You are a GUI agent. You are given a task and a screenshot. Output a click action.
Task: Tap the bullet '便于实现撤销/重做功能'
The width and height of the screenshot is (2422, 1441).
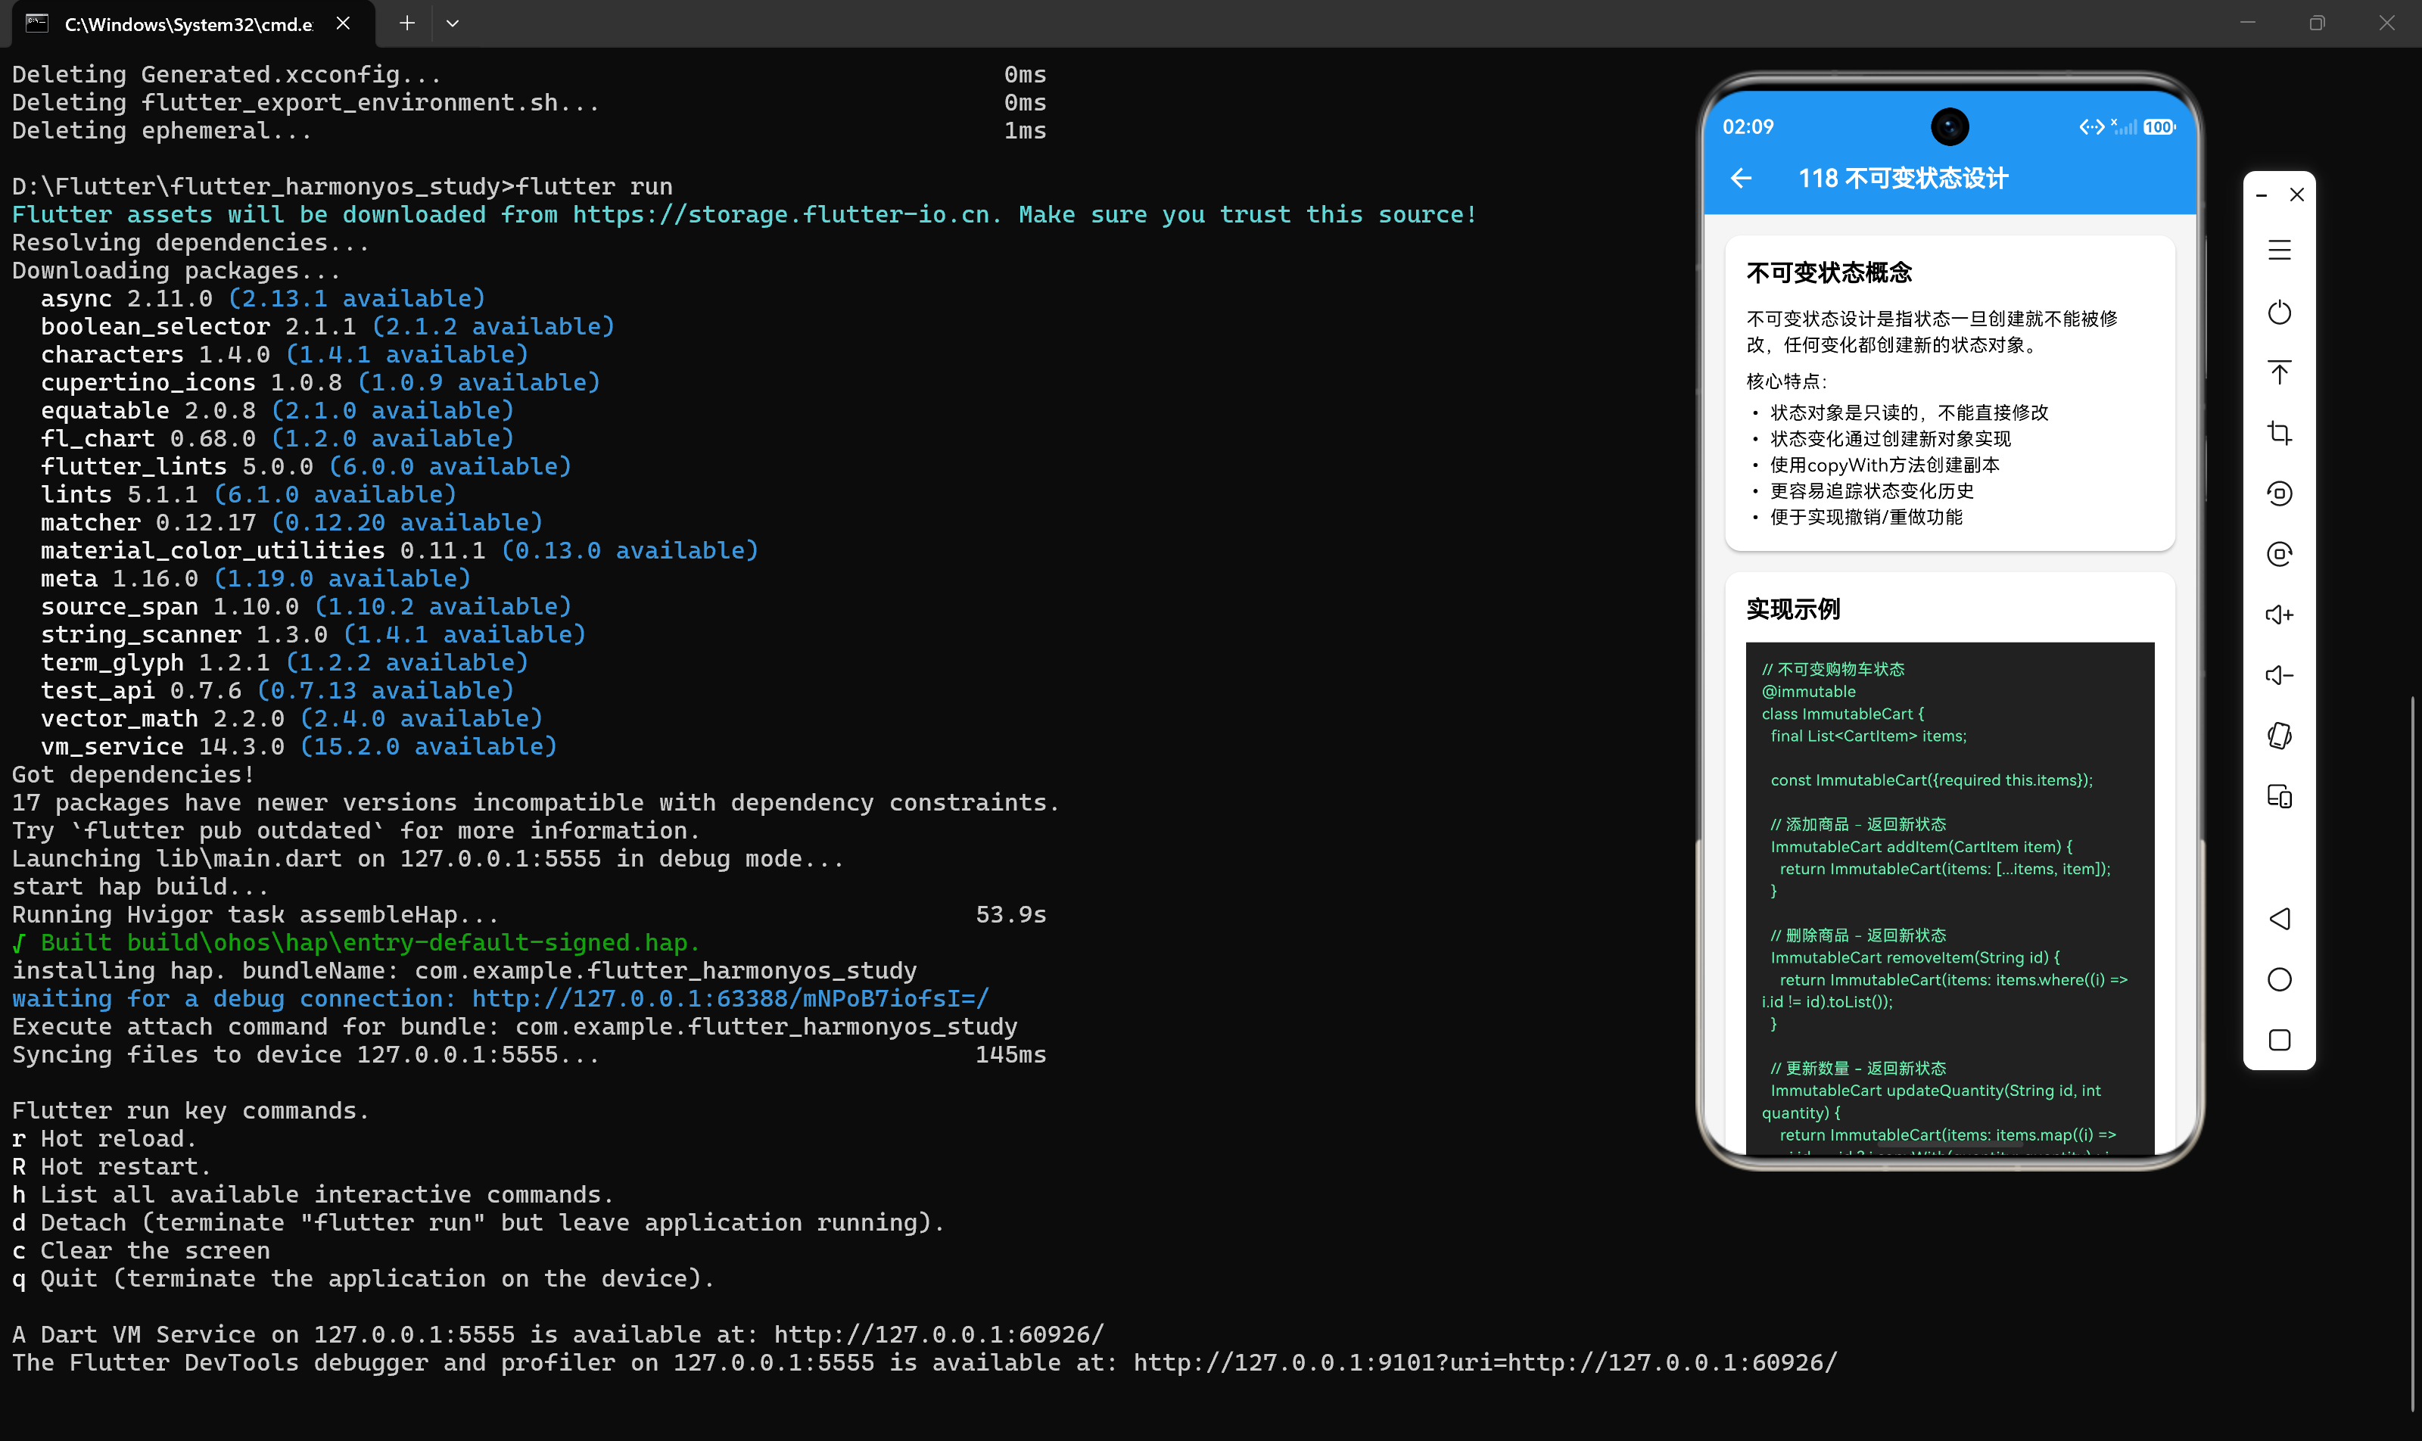(1866, 518)
